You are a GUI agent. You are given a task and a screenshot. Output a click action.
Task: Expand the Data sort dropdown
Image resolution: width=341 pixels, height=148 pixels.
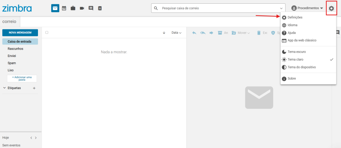pos(176,33)
